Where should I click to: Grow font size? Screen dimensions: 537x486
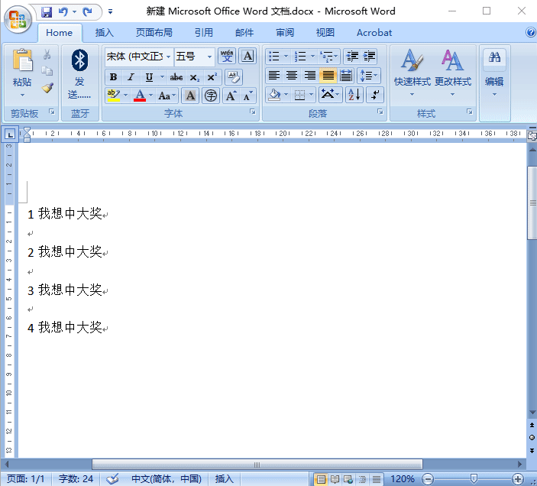coord(231,96)
